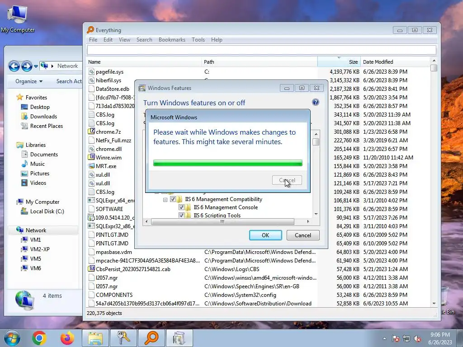Viewport: 463px width, 347px height.
Task: Open the My Computer desktop icon
Action: pyautogui.click(x=17, y=18)
